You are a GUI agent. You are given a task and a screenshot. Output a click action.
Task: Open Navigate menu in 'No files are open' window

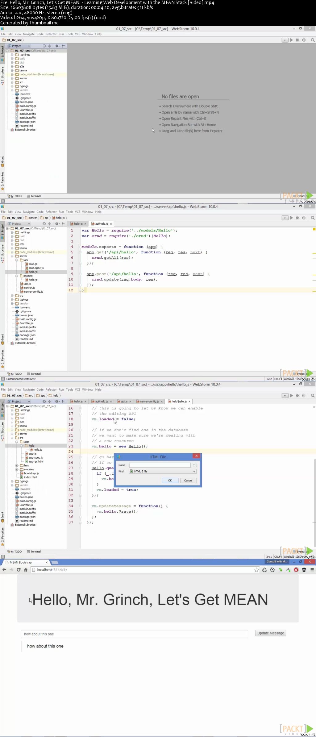[29, 34]
